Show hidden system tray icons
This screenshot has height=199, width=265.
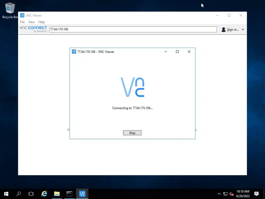219,194
